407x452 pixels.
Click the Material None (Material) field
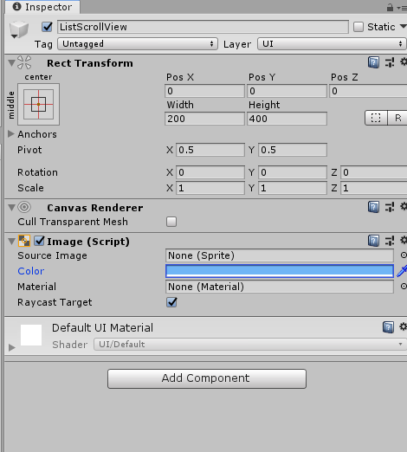pyautogui.click(x=280, y=287)
